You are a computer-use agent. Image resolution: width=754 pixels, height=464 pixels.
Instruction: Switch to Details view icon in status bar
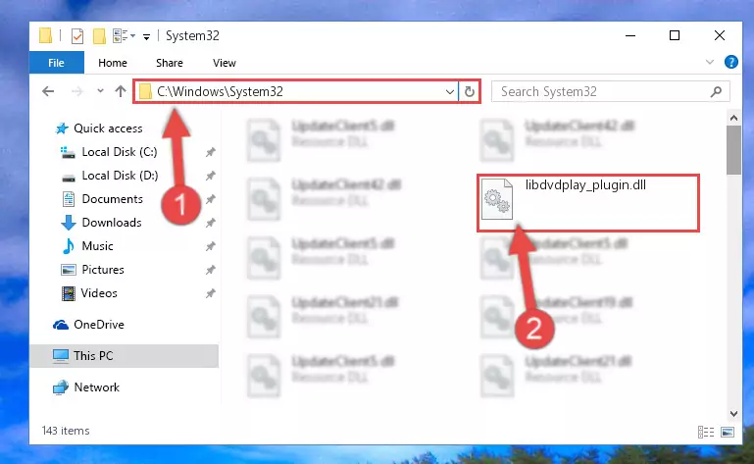tap(705, 433)
